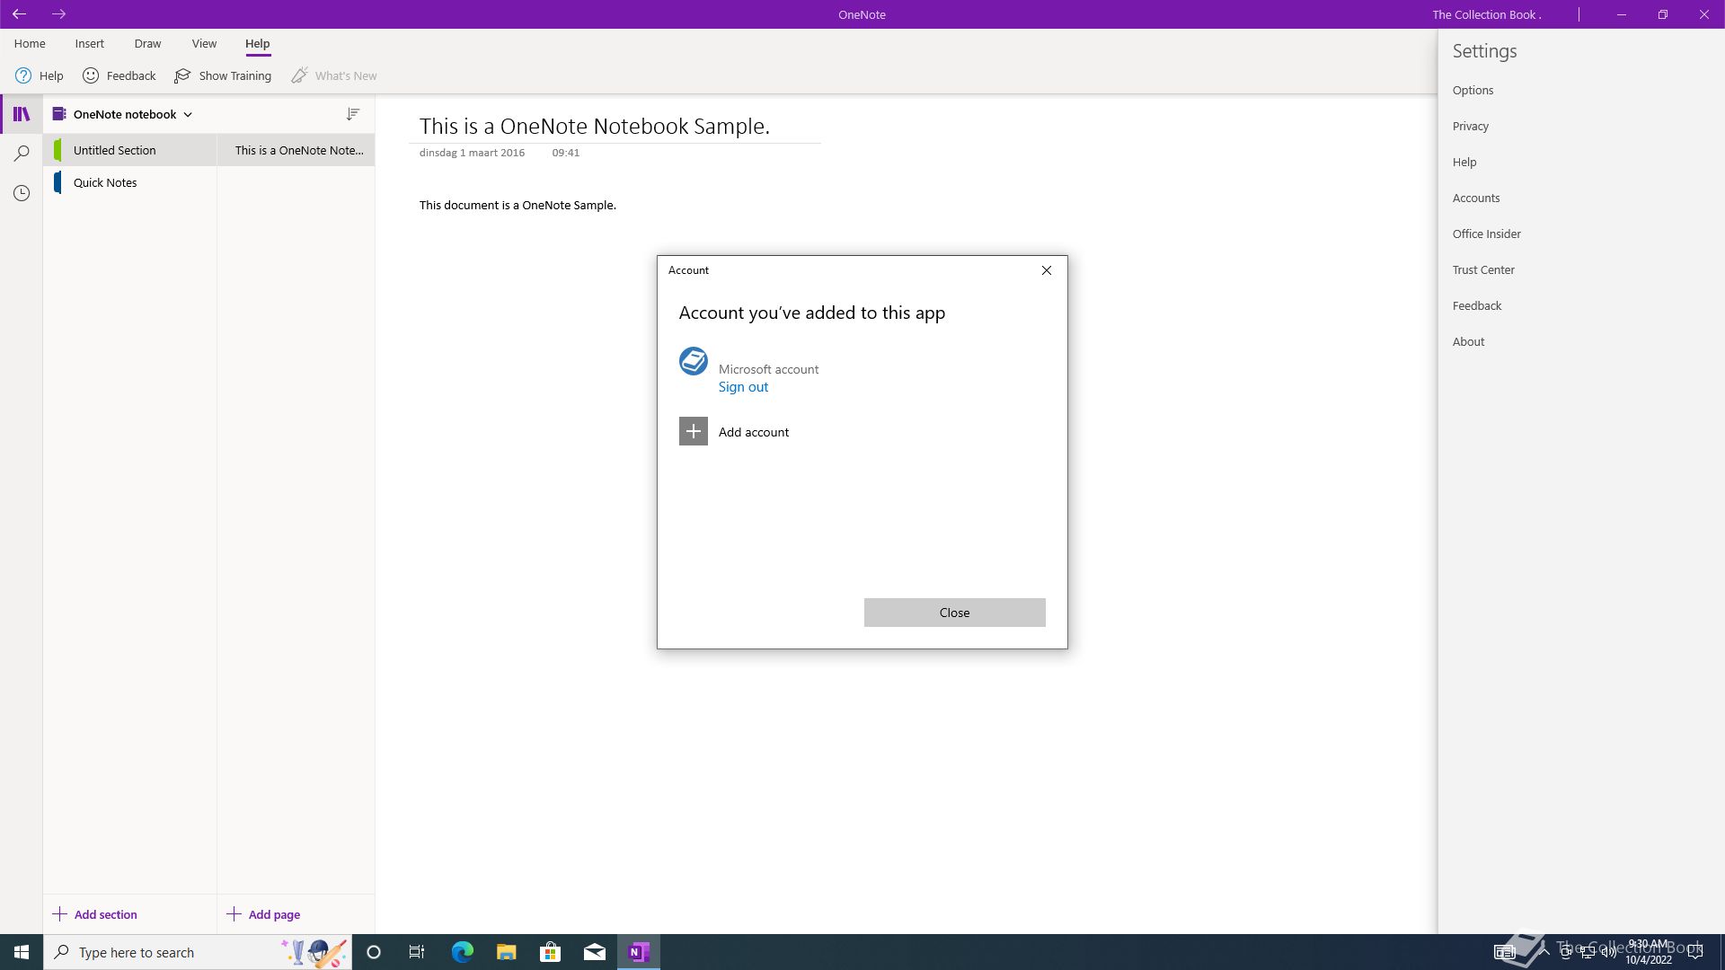
Task: Select Untitled Section in section list
Action: pyautogui.click(x=130, y=150)
